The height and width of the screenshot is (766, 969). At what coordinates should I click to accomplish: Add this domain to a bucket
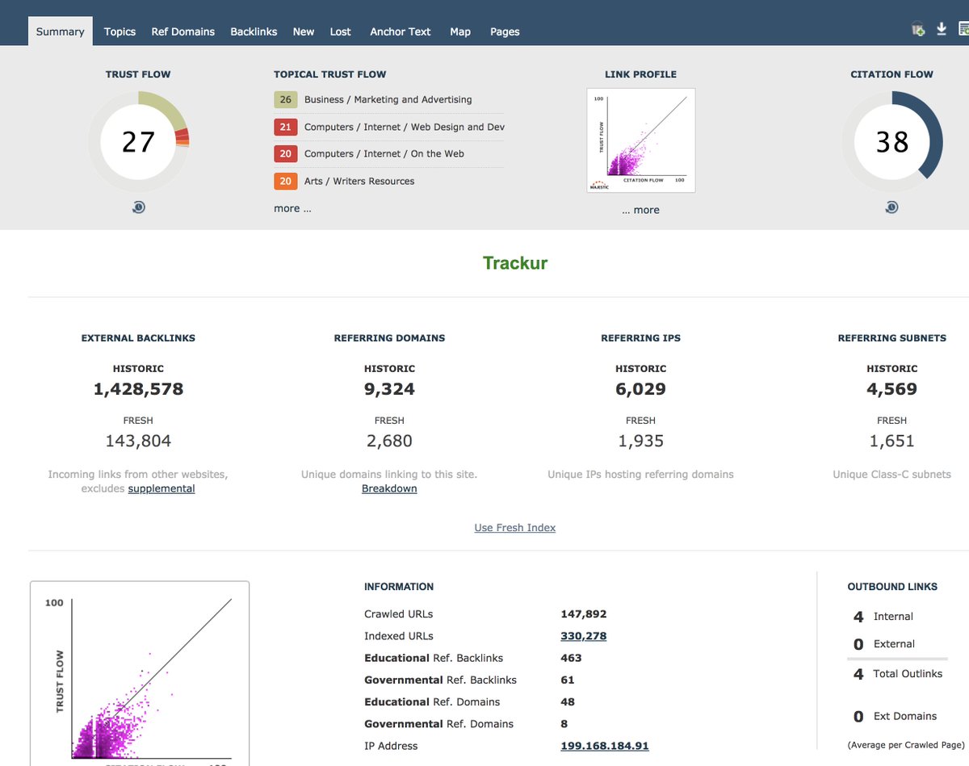click(x=917, y=27)
